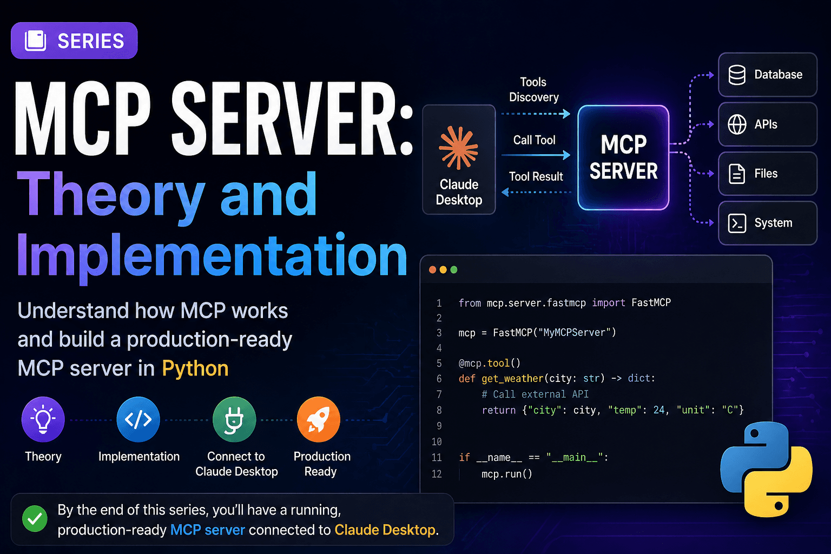
Task: Click the 'Theory' step label
Action: tap(43, 457)
